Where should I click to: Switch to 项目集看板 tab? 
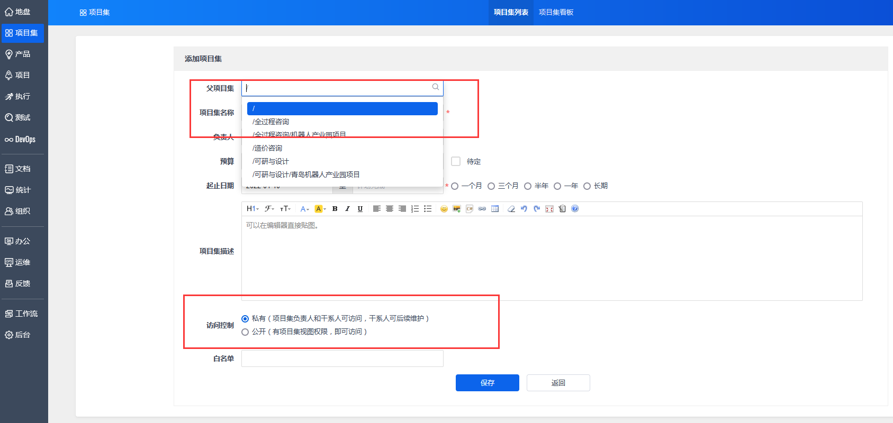556,12
